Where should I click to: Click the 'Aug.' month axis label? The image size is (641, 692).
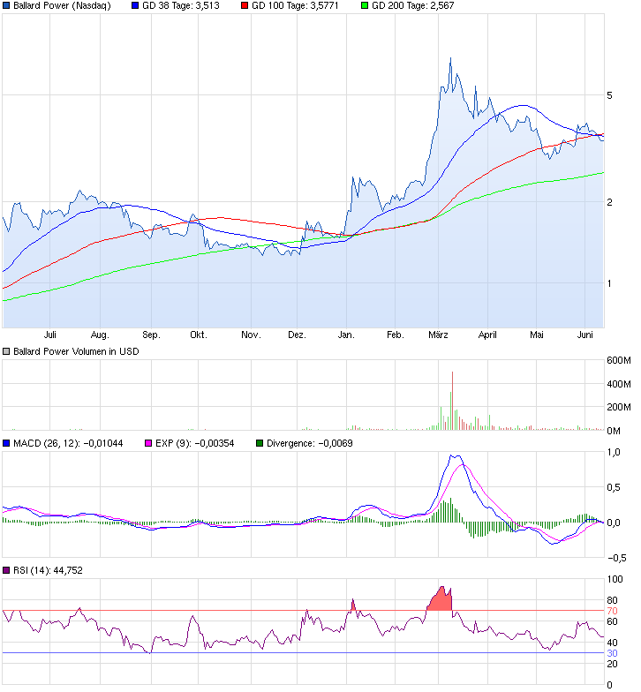[x=100, y=335]
